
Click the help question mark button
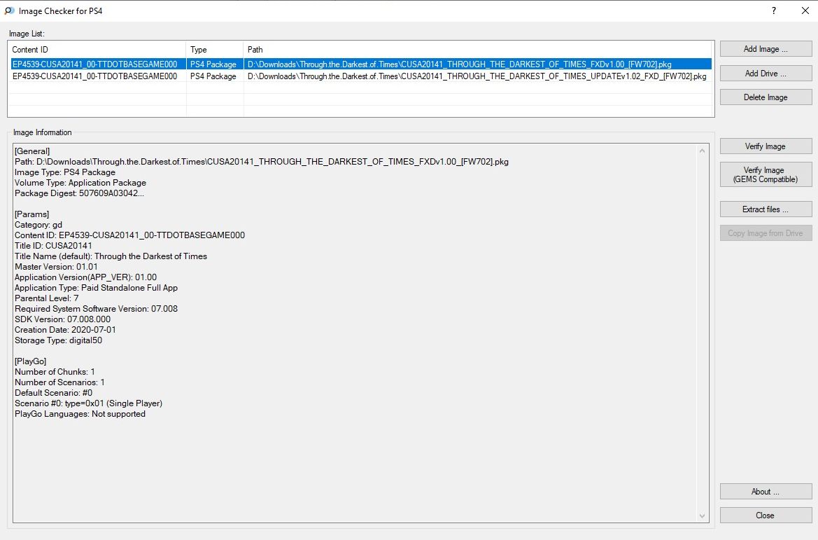774,11
